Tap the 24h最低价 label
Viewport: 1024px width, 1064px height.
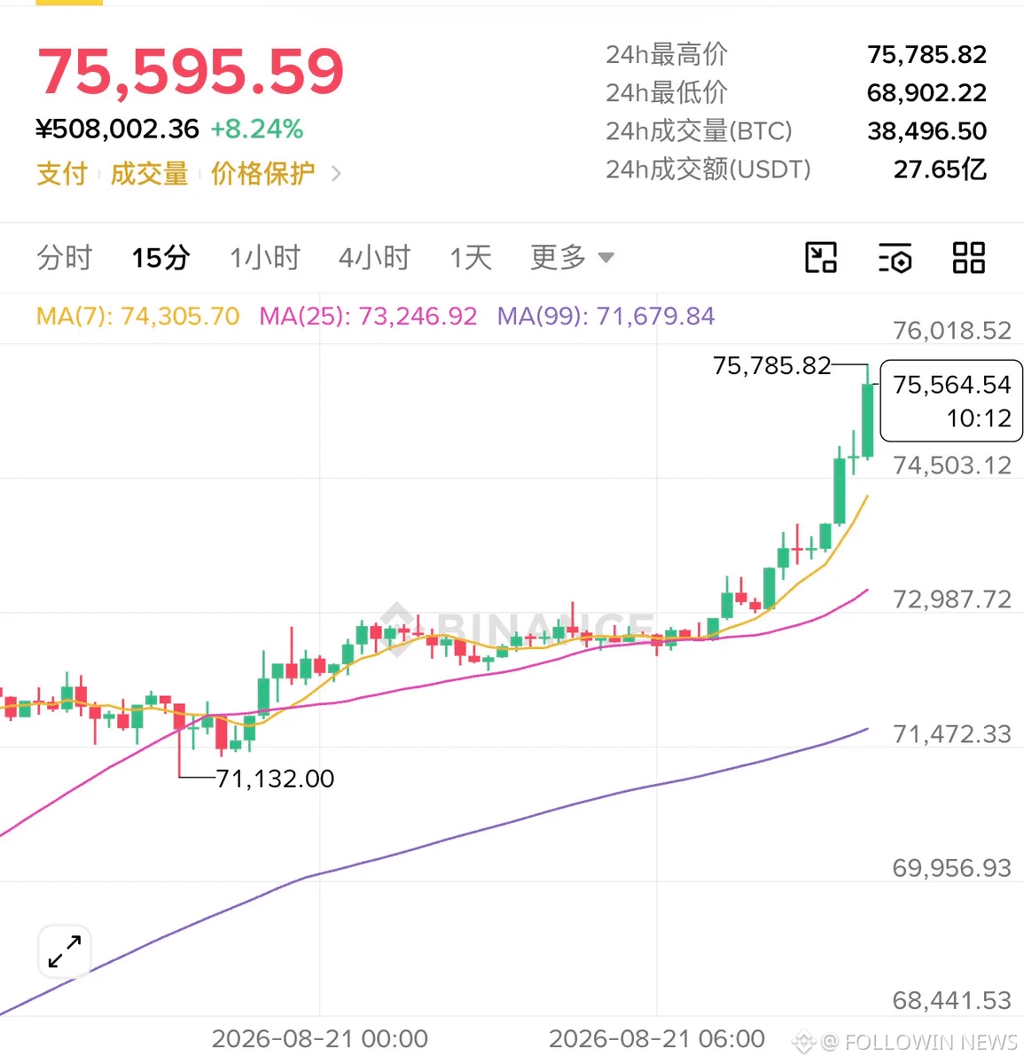(x=667, y=93)
